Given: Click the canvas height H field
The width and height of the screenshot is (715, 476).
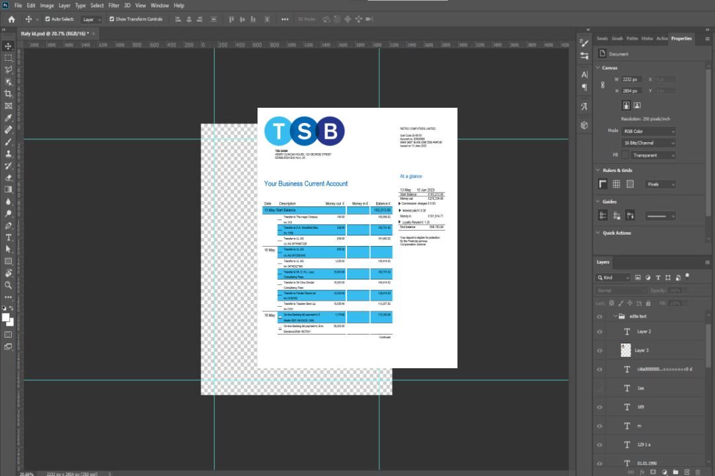Looking at the screenshot, I should [x=632, y=91].
